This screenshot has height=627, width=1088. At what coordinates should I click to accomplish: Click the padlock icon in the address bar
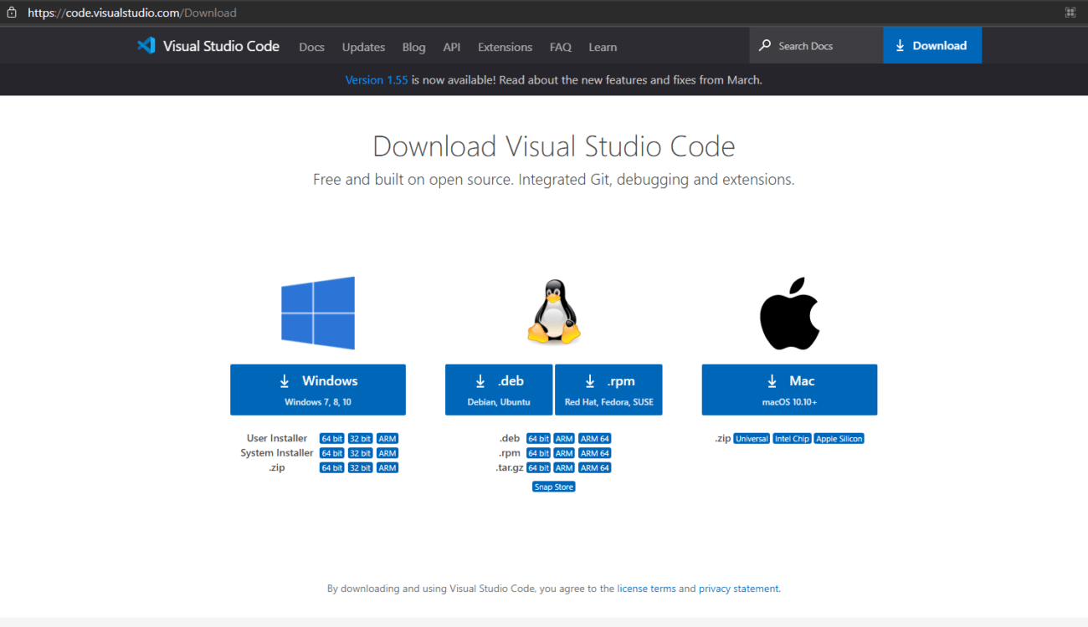point(13,13)
